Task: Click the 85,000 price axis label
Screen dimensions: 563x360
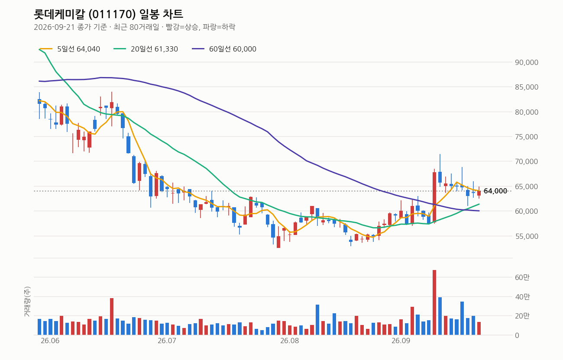Action: pyautogui.click(x=526, y=87)
